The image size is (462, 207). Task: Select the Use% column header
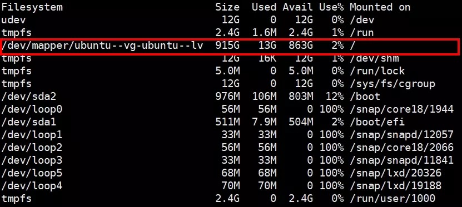coord(331,7)
